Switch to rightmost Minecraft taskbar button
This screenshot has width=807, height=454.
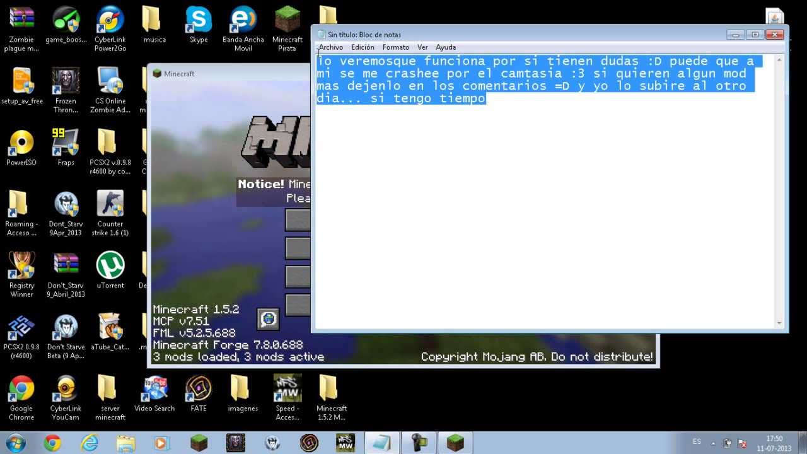(x=455, y=443)
